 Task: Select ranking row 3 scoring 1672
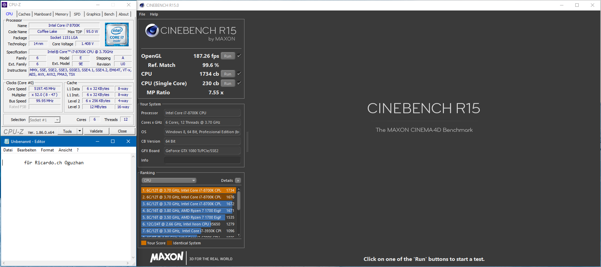click(x=188, y=204)
